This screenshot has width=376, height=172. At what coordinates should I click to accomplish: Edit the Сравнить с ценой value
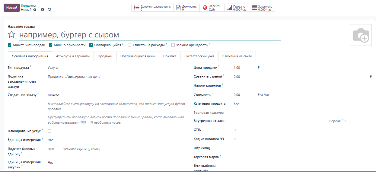301,77
